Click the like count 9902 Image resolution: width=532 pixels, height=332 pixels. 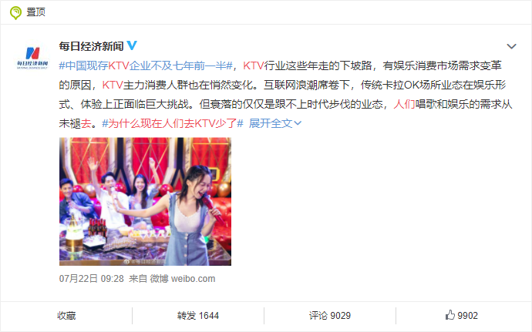pos(467,316)
